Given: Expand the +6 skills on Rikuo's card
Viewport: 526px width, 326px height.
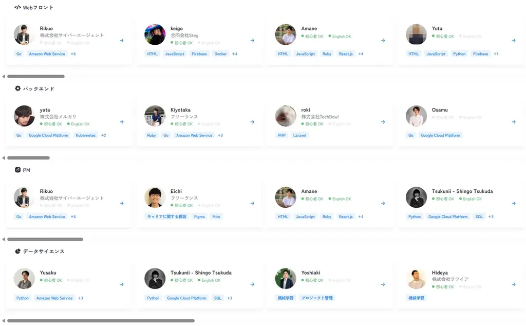Looking at the screenshot, I should 72,53.
